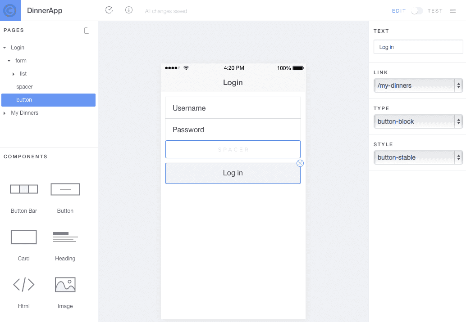The height and width of the screenshot is (322, 466).
Task: Select the My Dinners page
Action: click(x=25, y=113)
